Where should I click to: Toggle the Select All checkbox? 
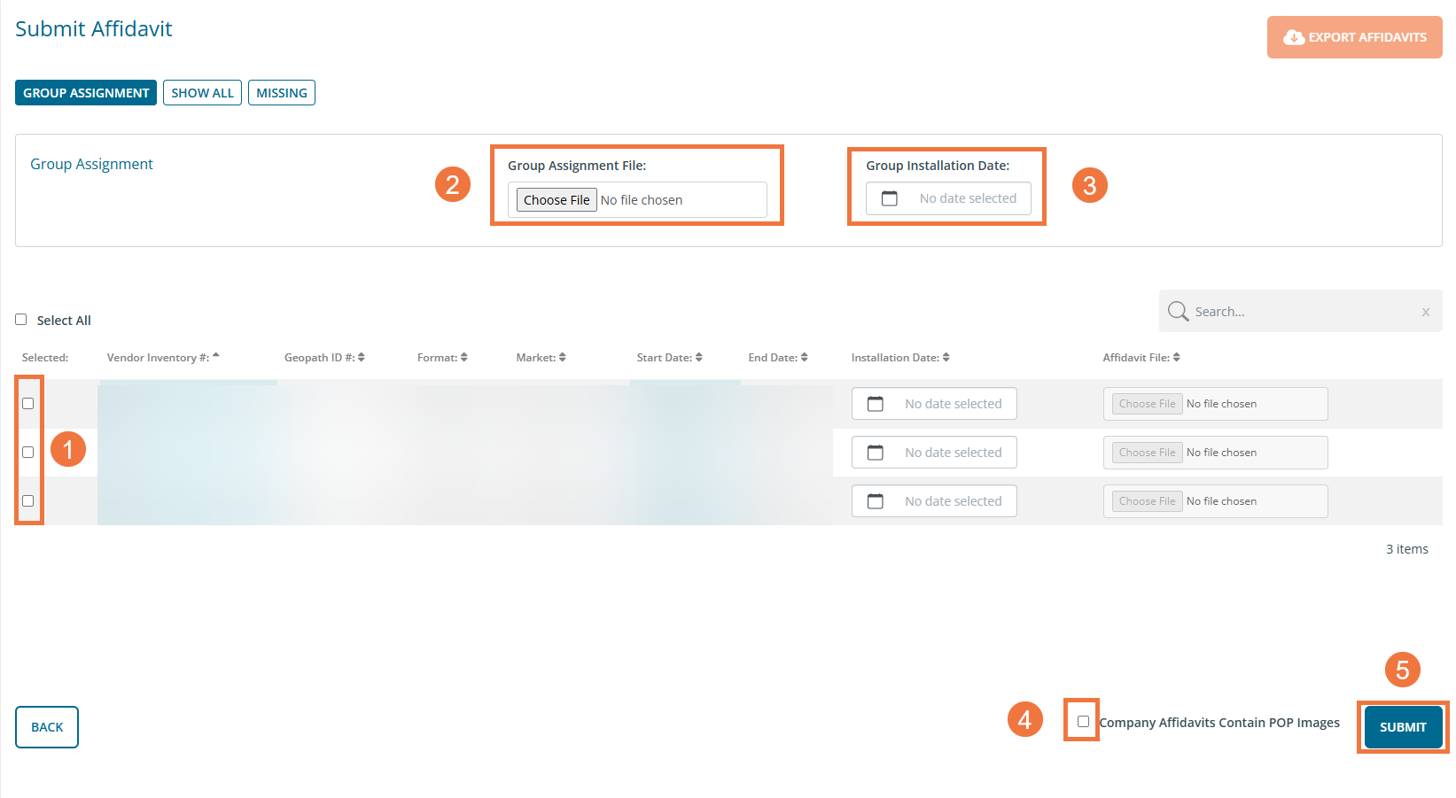tap(21, 320)
